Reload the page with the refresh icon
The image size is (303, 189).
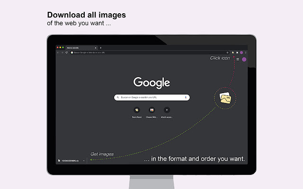click(67, 52)
